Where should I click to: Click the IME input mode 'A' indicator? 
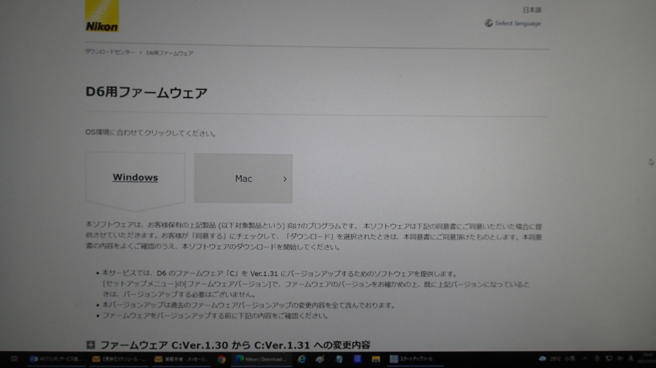pos(630,359)
